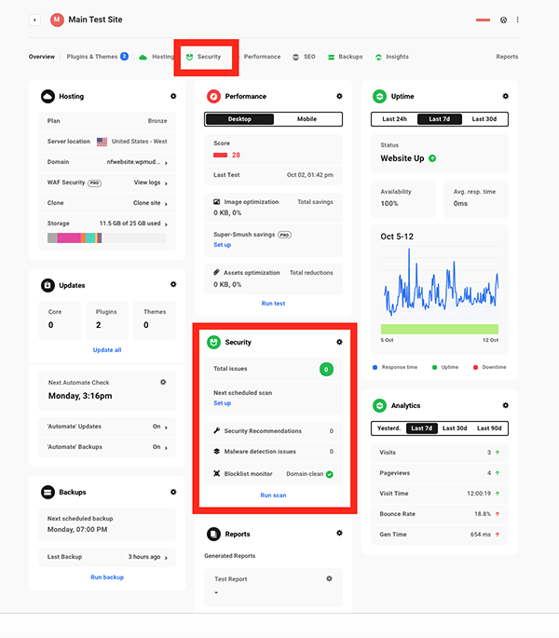559x638 pixels.
Task: Click the Performance card gear icon
Action: (339, 96)
